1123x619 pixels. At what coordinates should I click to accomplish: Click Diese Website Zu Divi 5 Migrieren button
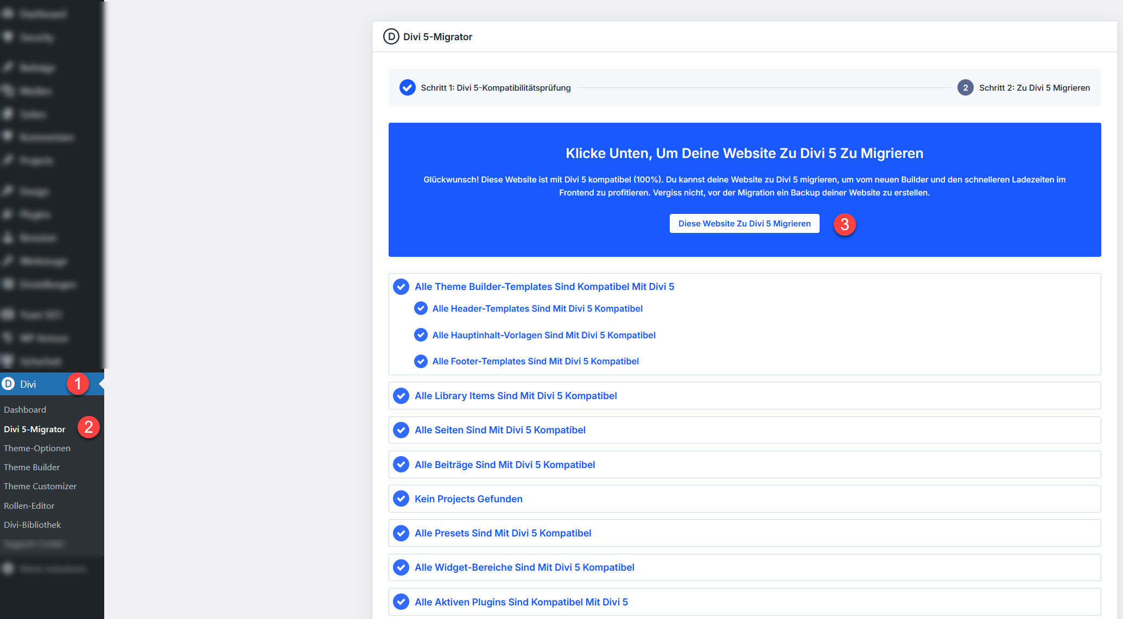pyautogui.click(x=744, y=224)
